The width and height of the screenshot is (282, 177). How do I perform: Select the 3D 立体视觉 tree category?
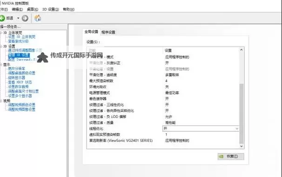(13, 33)
